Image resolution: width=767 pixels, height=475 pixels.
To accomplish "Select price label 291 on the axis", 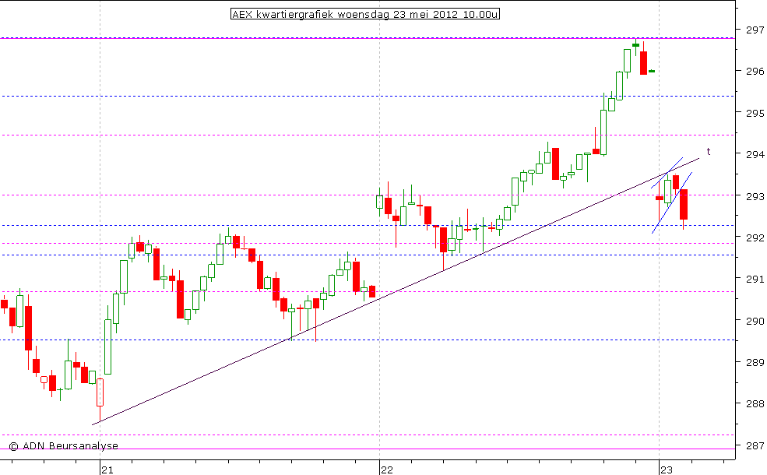I will 755,280.
